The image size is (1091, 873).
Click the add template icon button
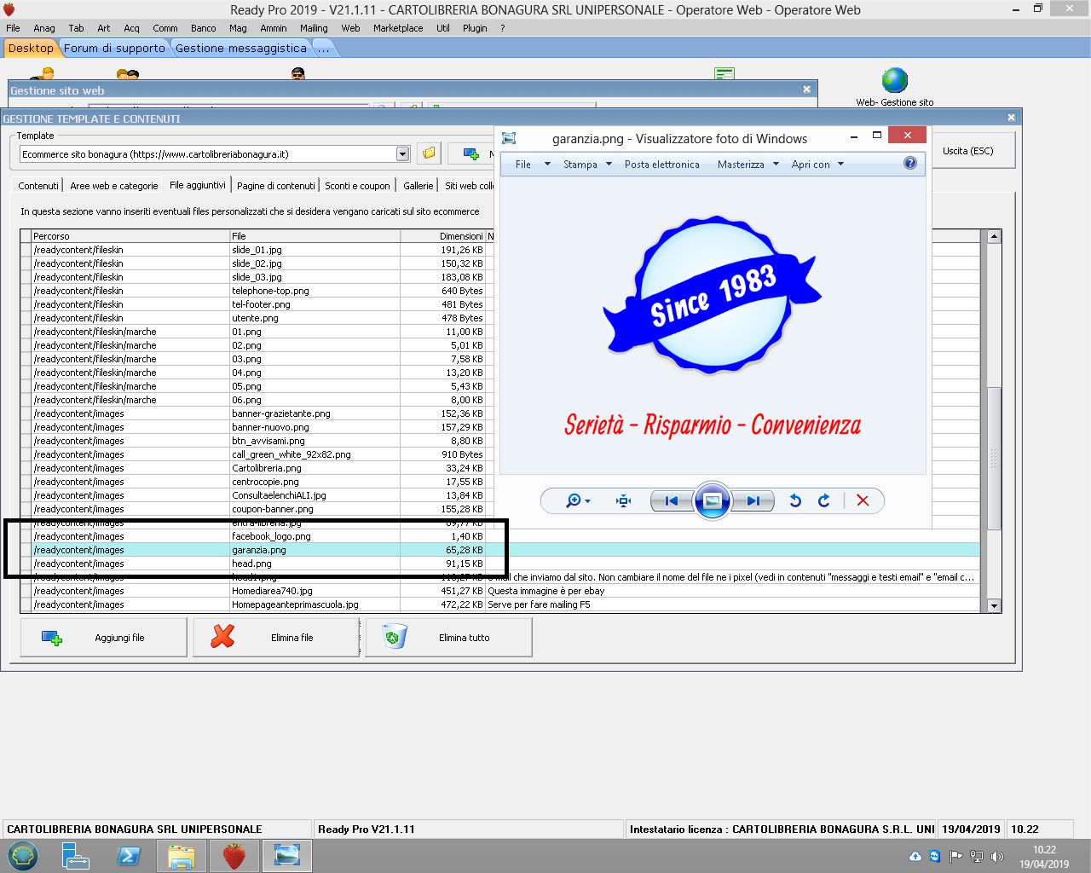pos(470,153)
